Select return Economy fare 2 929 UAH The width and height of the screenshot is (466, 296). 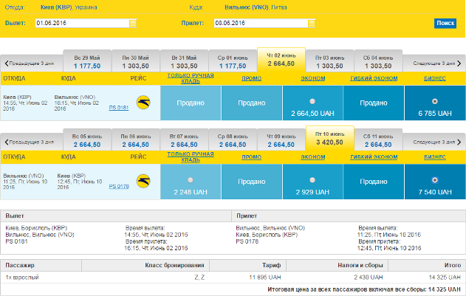(x=312, y=179)
